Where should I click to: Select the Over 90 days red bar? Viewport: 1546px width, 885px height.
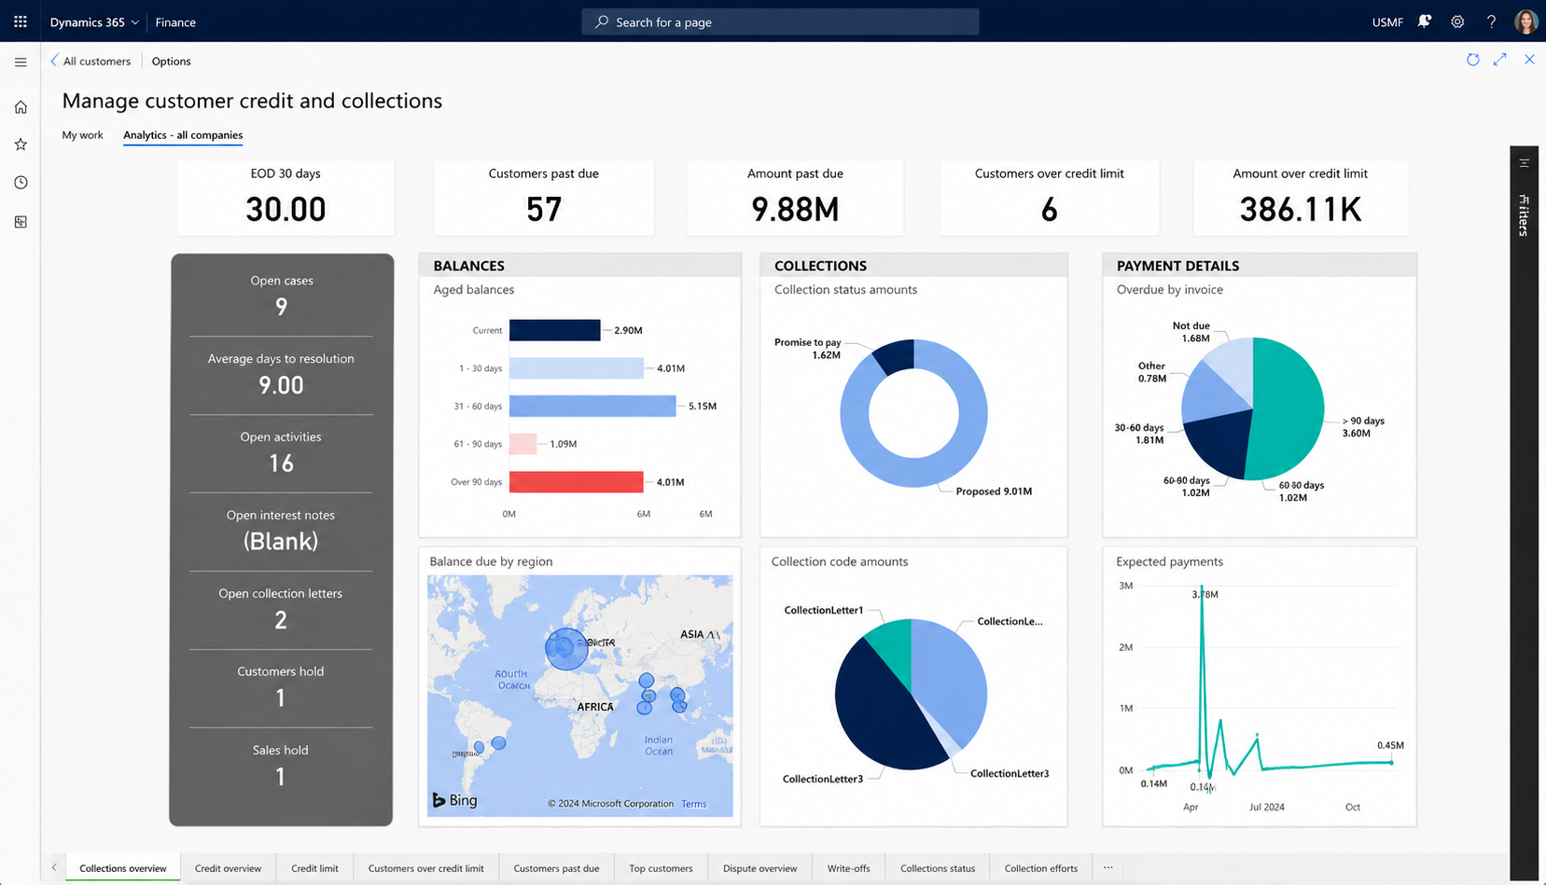click(576, 482)
